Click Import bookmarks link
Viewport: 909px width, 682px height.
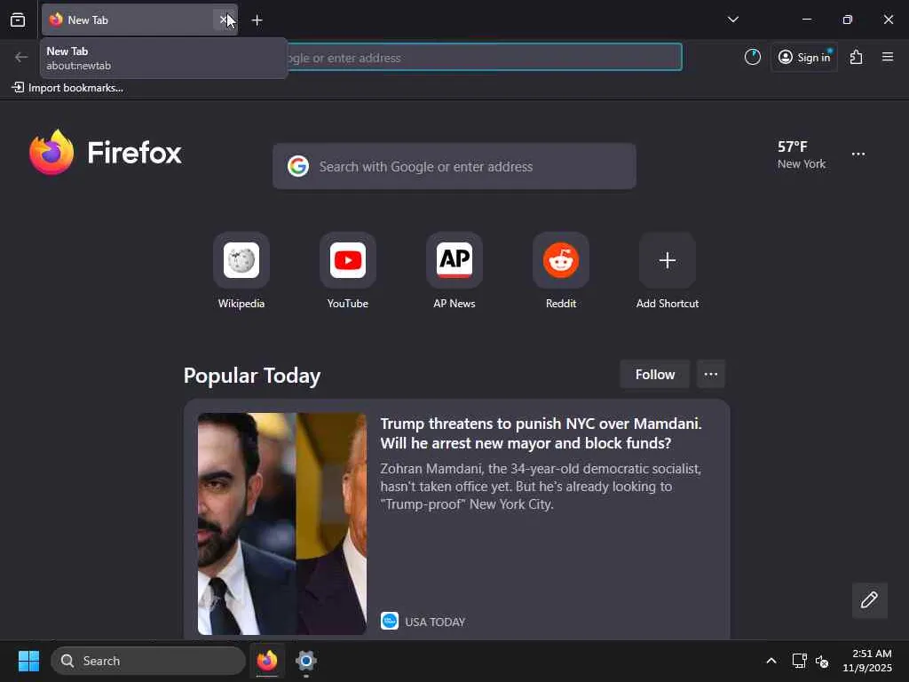pyautogui.click(x=67, y=88)
